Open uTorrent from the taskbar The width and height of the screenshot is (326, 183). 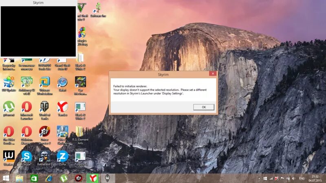click(64, 178)
